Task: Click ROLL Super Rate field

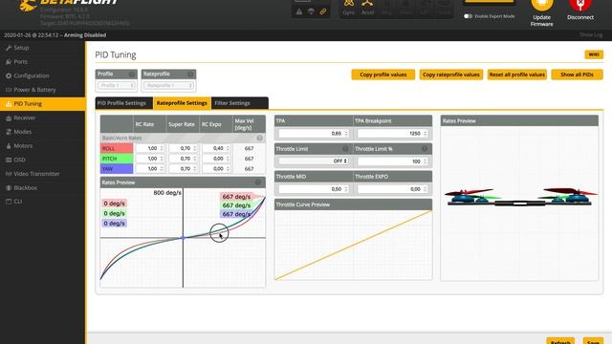Action: pyautogui.click(x=183, y=149)
